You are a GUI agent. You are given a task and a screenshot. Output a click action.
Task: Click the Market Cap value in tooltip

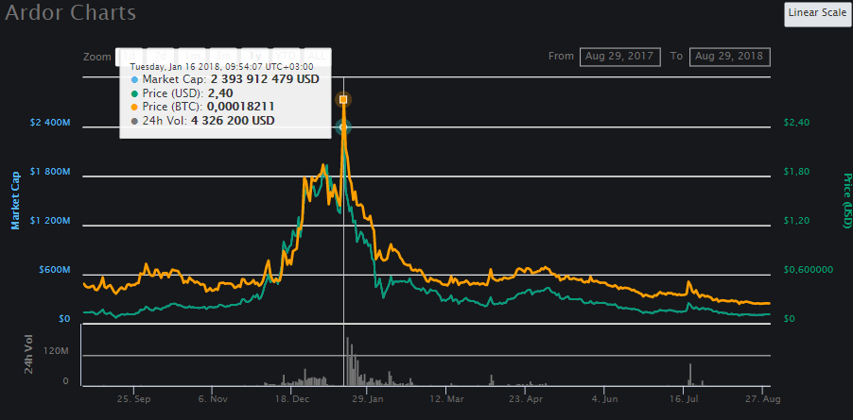[x=265, y=80]
